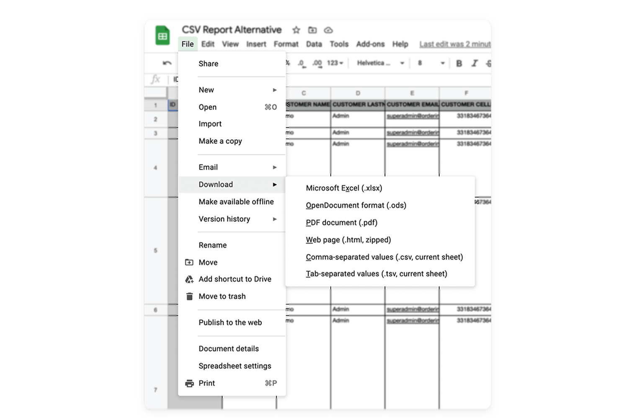Download as Web page (.html, zipped)
Image resolution: width=637 pixels, height=418 pixels.
tap(380, 240)
